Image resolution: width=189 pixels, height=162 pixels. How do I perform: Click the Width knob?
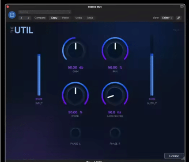pos(76,95)
